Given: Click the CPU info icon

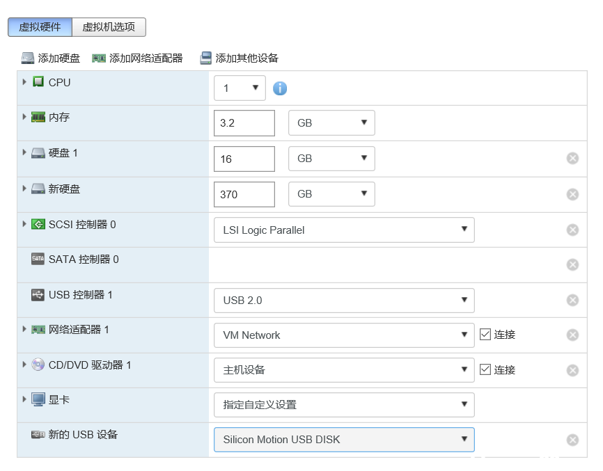Looking at the screenshot, I should [280, 88].
